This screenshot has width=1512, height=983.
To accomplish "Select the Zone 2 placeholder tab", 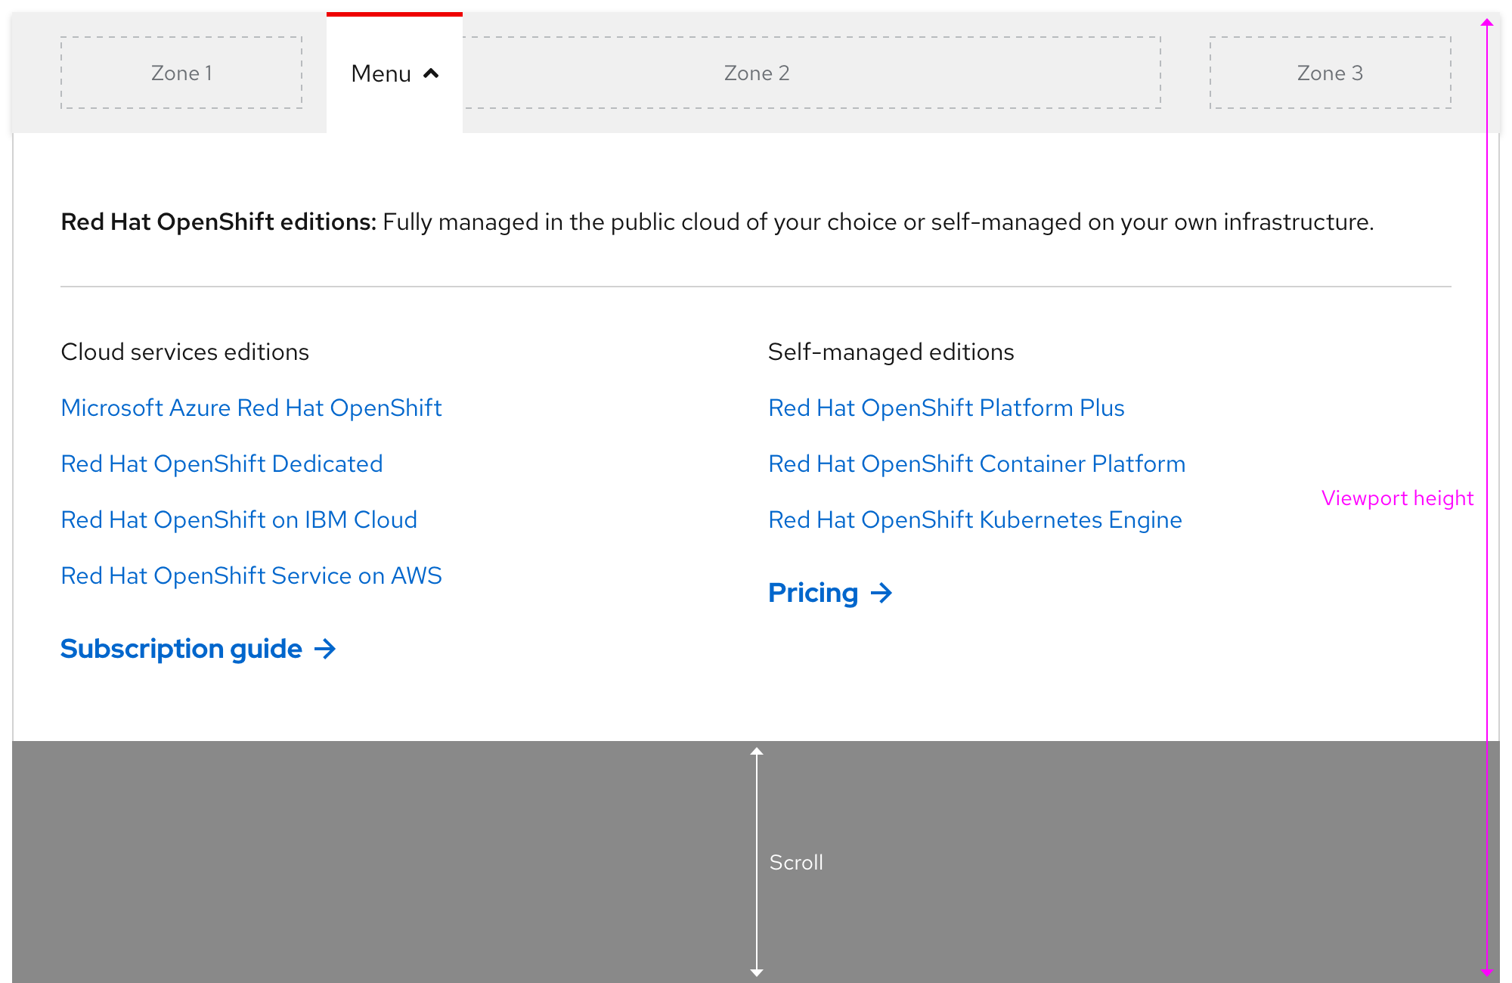I will tap(756, 73).
